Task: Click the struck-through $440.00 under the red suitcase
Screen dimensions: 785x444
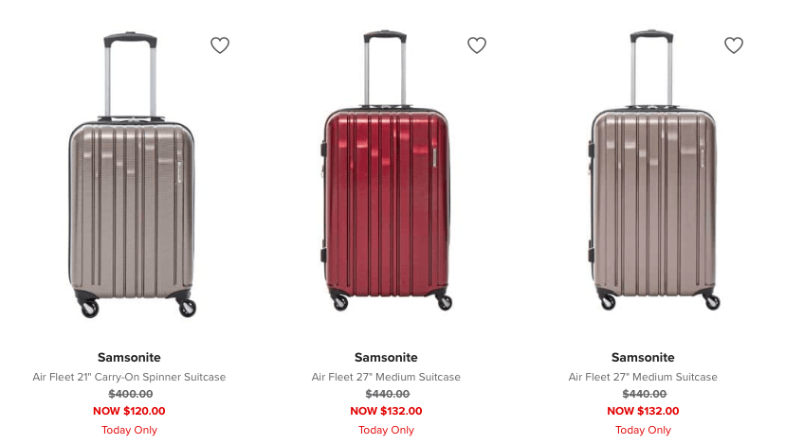Action: (x=387, y=394)
